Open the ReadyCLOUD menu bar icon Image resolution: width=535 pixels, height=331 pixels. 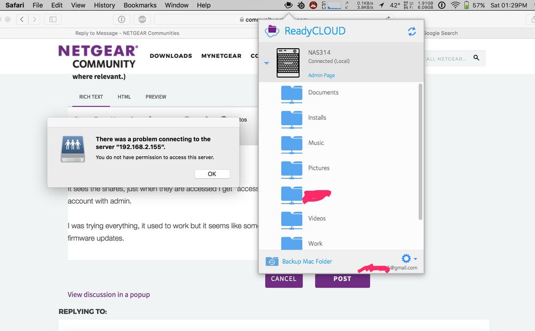289,5
